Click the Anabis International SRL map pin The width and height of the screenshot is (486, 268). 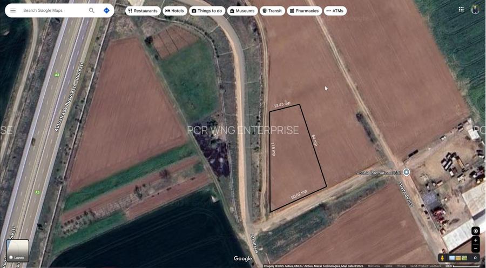pyautogui.click(x=406, y=172)
